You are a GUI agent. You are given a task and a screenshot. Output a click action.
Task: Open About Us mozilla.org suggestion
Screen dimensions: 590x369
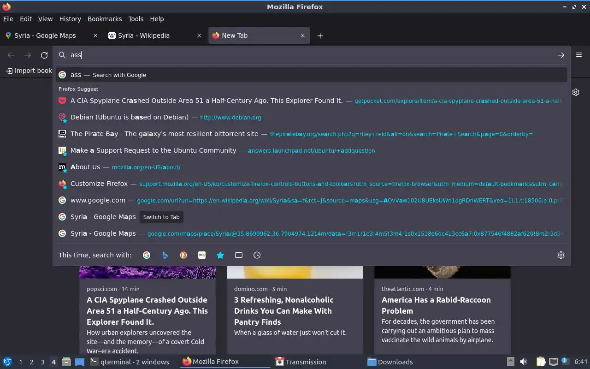tap(312, 167)
